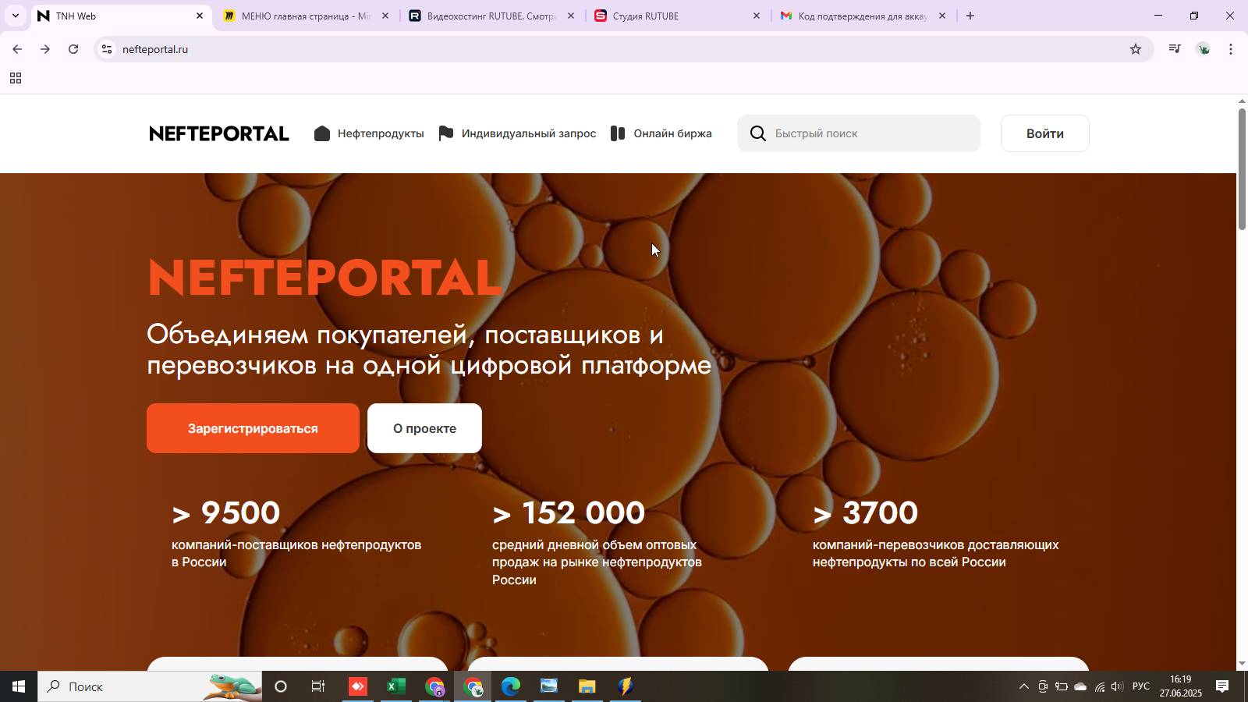This screenshot has height=702, width=1248.
Task: Click the page vertical scrollbar thumb
Action: [x=1243, y=168]
